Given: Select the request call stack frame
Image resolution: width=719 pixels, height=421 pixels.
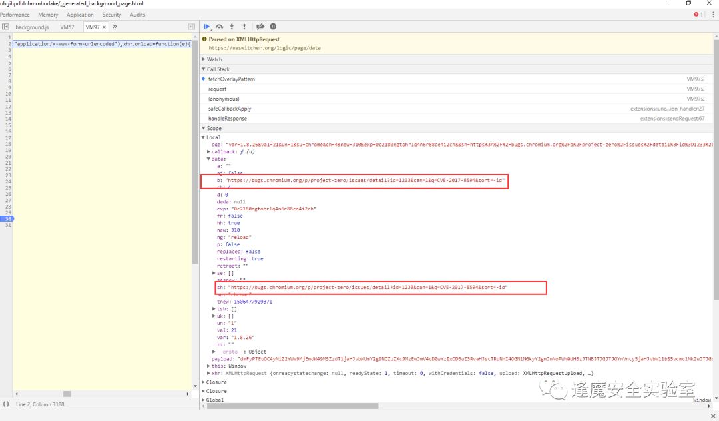Looking at the screenshot, I should 457,89.
